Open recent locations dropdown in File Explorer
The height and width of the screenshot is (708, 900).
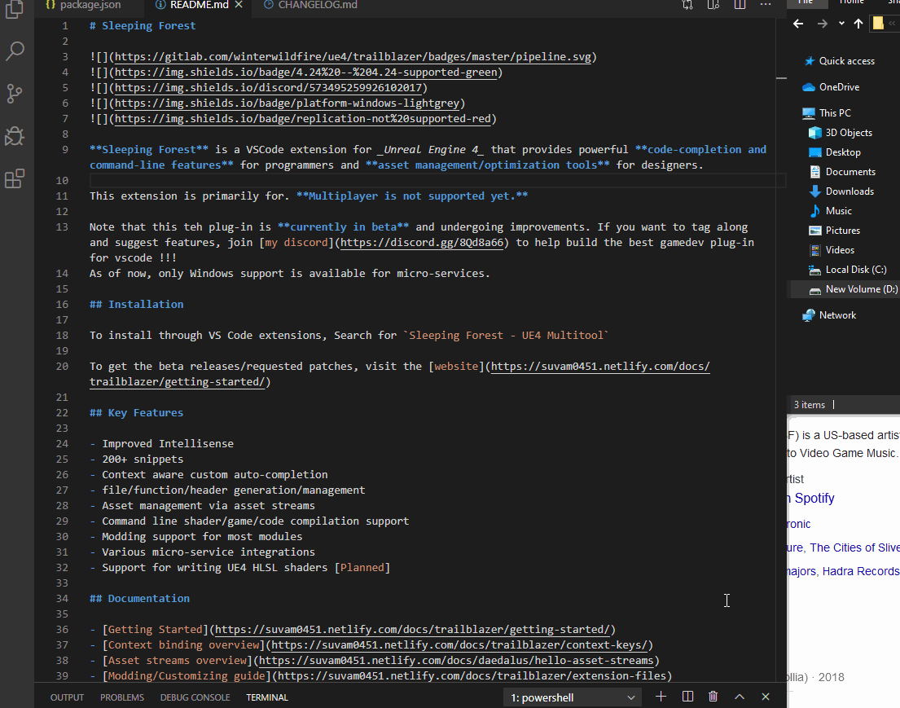[841, 24]
